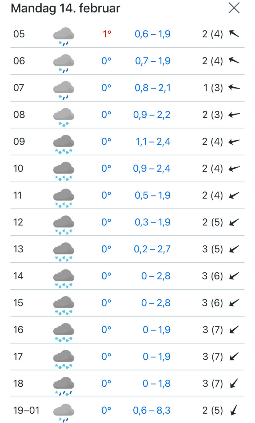255x423 pixels.
Task: Click the sleet weather icon at 07
Action: click(63, 90)
